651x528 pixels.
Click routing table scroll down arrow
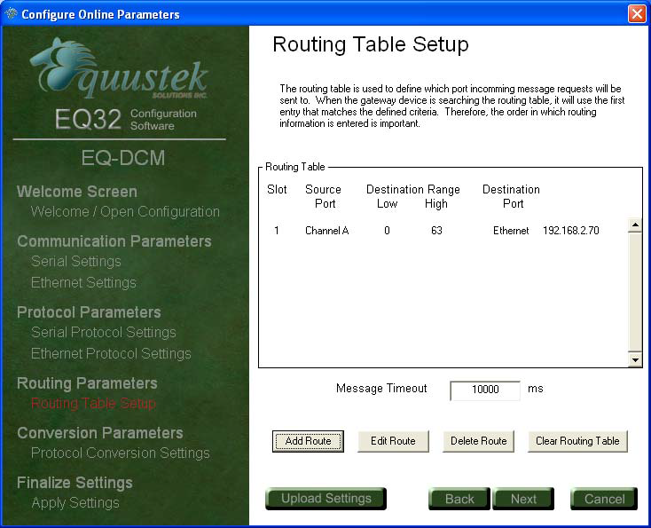click(x=635, y=359)
